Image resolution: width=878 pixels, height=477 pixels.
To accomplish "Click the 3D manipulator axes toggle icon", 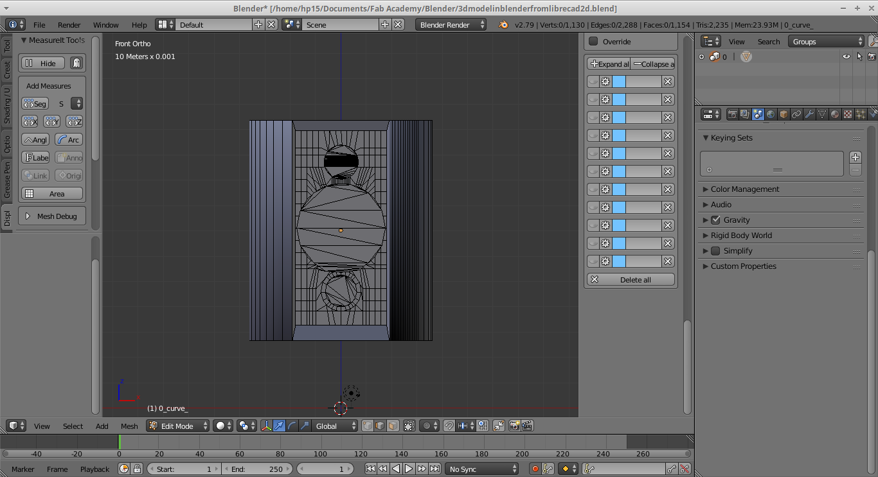I will pyautogui.click(x=267, y=426).
